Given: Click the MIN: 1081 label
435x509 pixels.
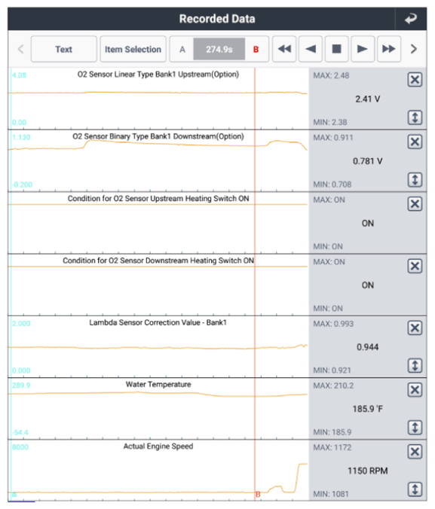Looking at the screenshot, I should pos(331,494).
